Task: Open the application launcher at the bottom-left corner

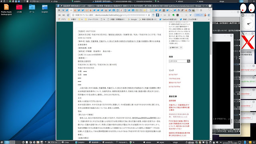Action: point(2,142)
